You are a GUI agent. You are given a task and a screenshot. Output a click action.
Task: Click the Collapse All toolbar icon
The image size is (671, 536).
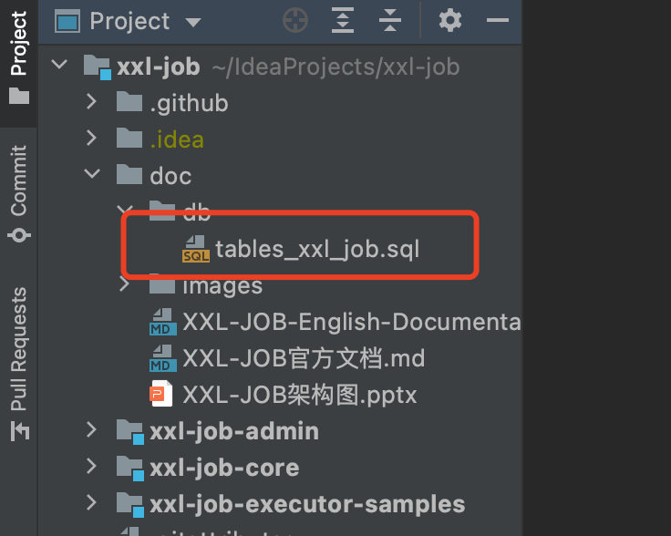coord(390,20)
